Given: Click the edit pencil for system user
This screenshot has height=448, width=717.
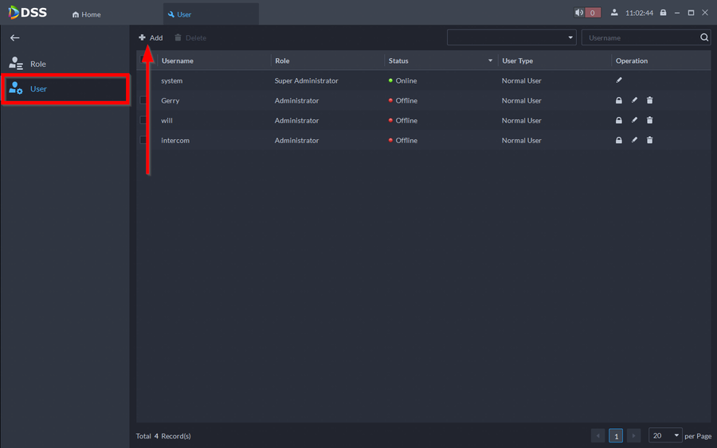Looking at the screenshot, I should 619,80.
